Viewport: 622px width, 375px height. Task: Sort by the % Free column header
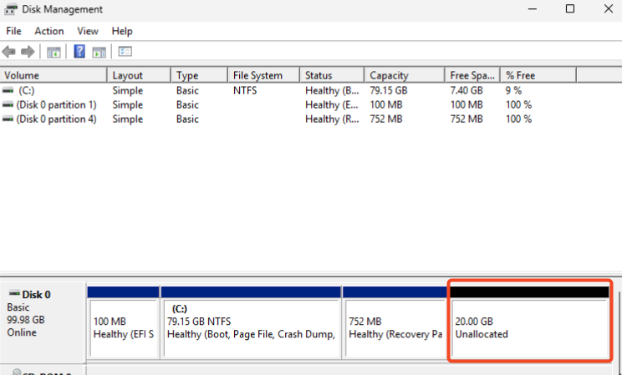pos(538,75)
